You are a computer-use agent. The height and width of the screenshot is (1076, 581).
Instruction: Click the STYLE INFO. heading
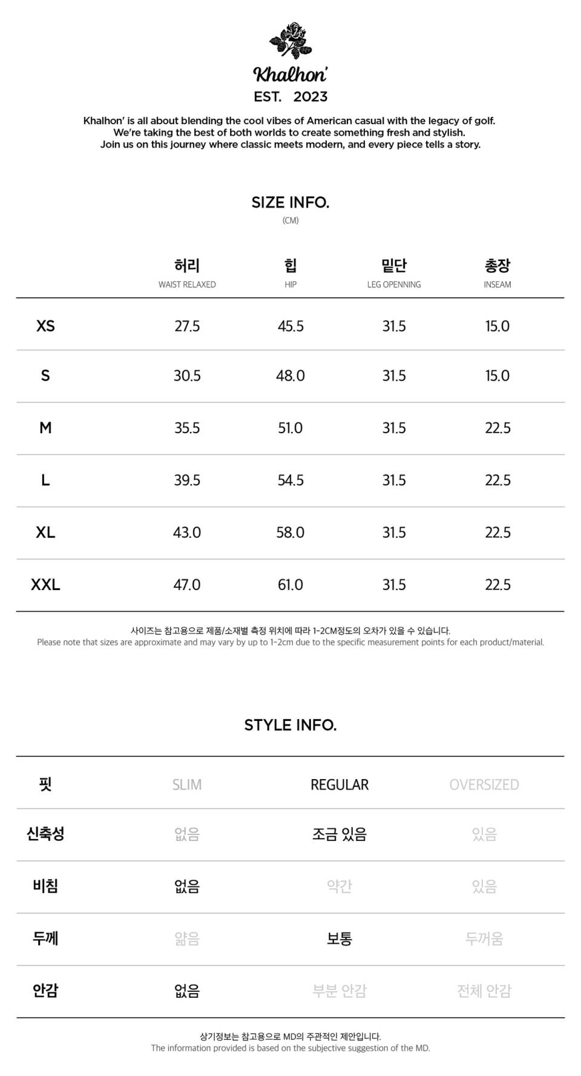point(290,725)
